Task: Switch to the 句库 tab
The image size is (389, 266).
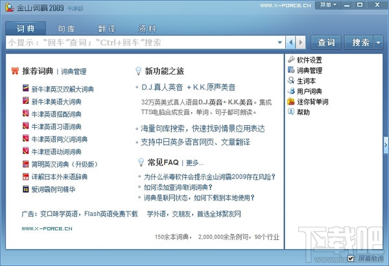Action: pyautogui.click(x=66, y=29)
